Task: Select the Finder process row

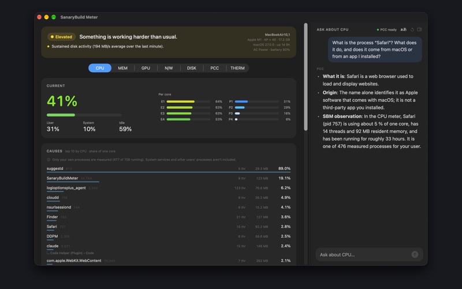Action: point(169,217)
